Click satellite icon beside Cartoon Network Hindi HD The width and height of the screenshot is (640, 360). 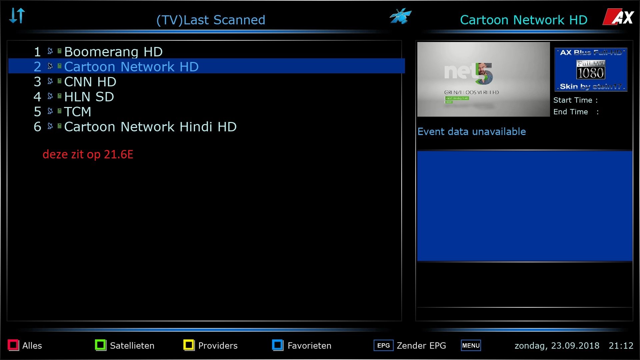pos(50,126)
